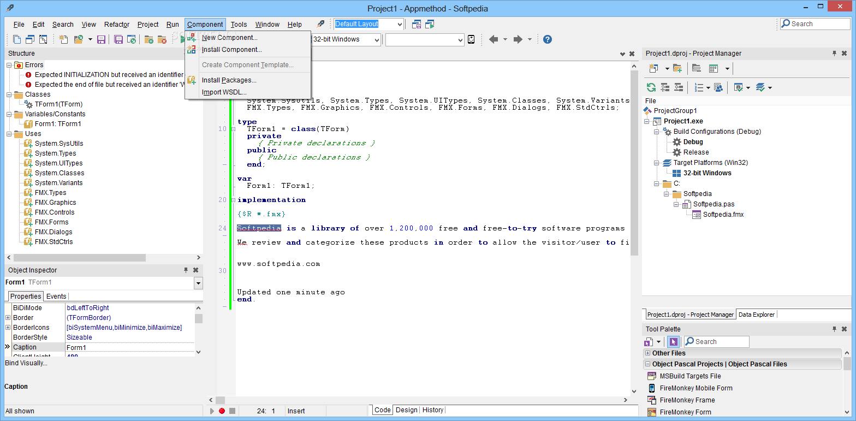This screenshot has width=856, height=421.
Task: Click the Bind Visually... link
Action: point(26,363)
